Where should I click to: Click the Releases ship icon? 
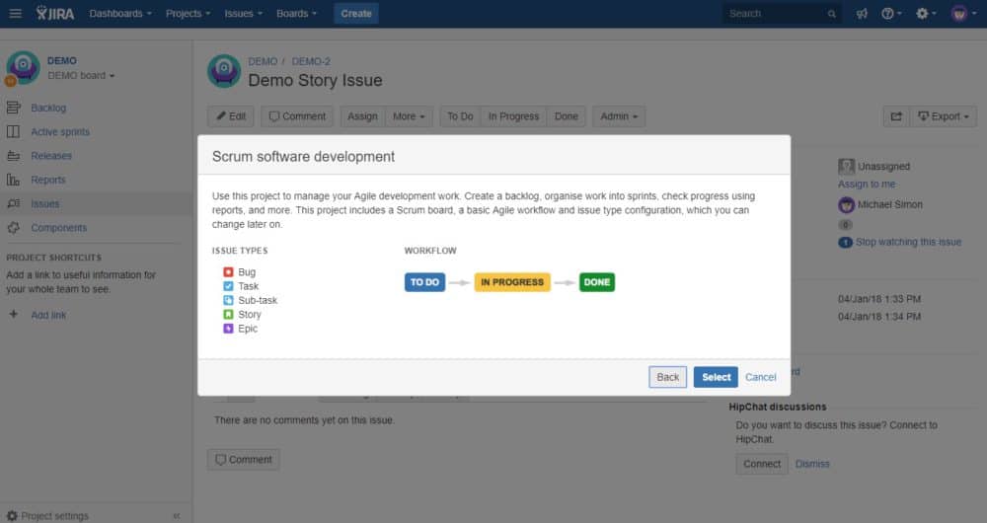point(13,156)
